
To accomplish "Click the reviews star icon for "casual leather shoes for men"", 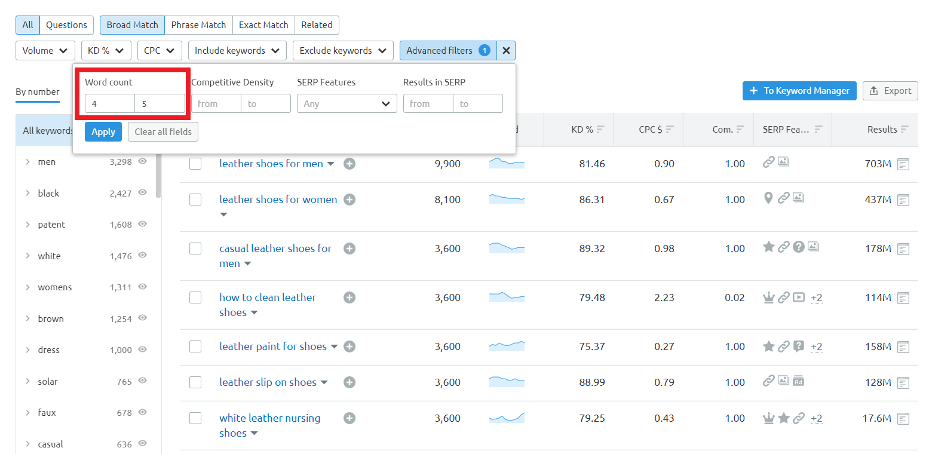I will [769, 246].
